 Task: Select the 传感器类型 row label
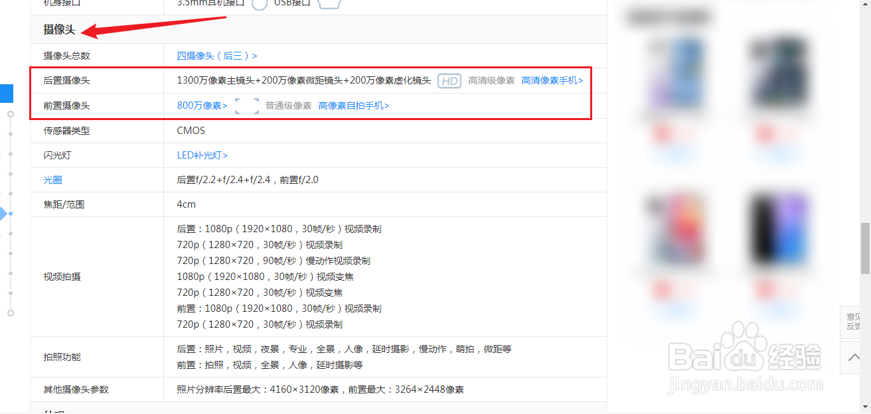click(x=66, y=131)
